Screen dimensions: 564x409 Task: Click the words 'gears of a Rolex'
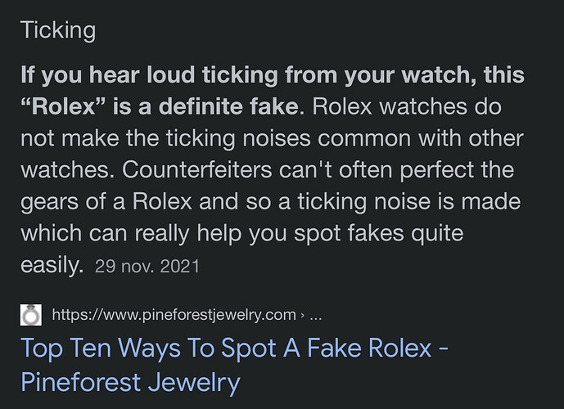[x=106, y=201]
